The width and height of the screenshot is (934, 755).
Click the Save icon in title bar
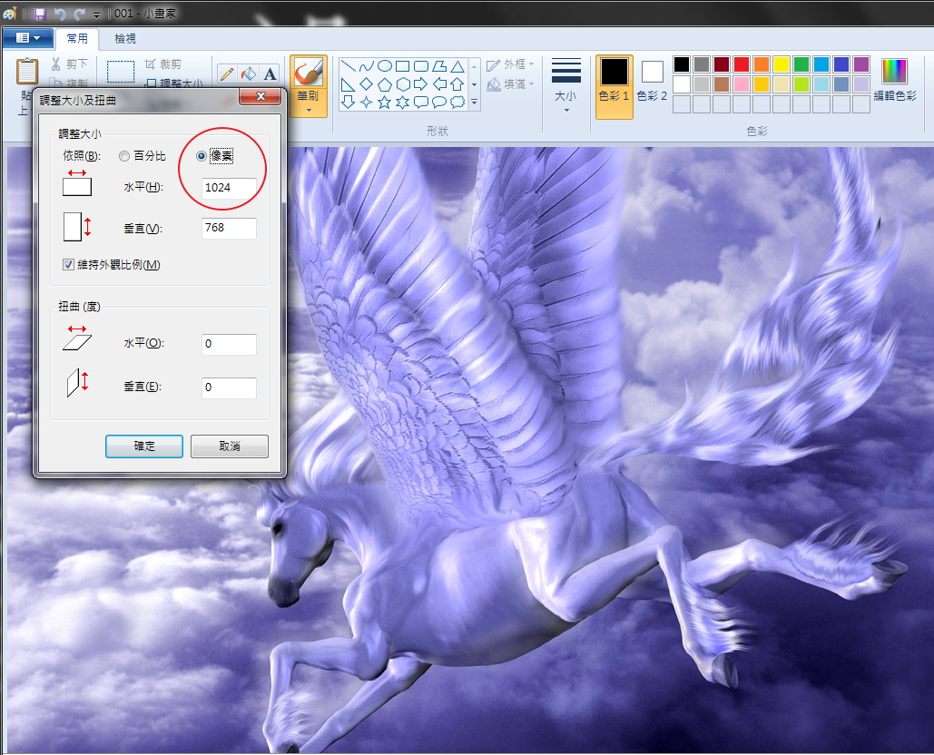tap(40, 14)
